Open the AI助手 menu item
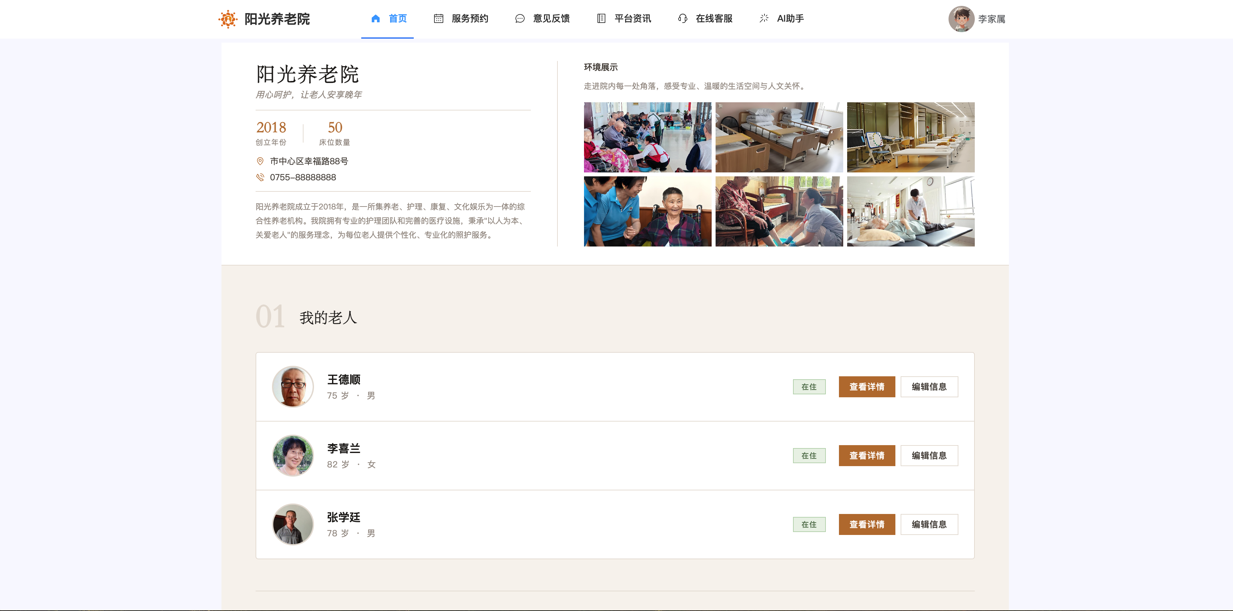 click(782, 19)
